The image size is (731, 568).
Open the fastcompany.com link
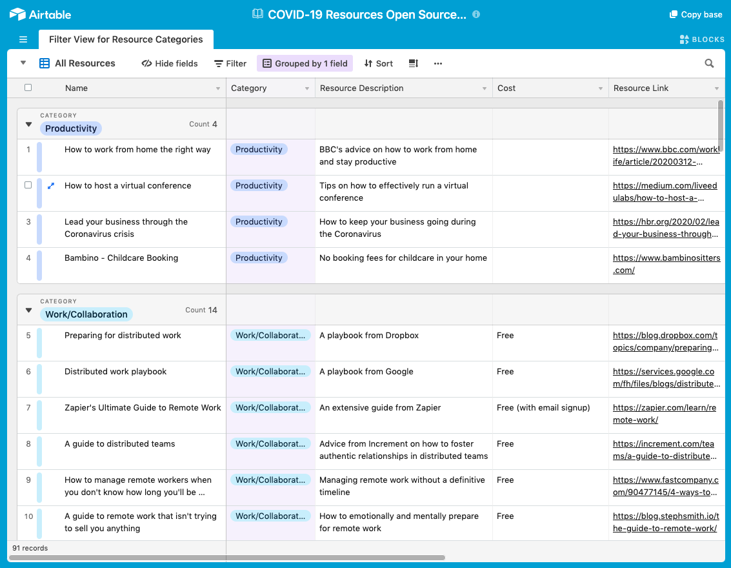(x=666, y=486)
